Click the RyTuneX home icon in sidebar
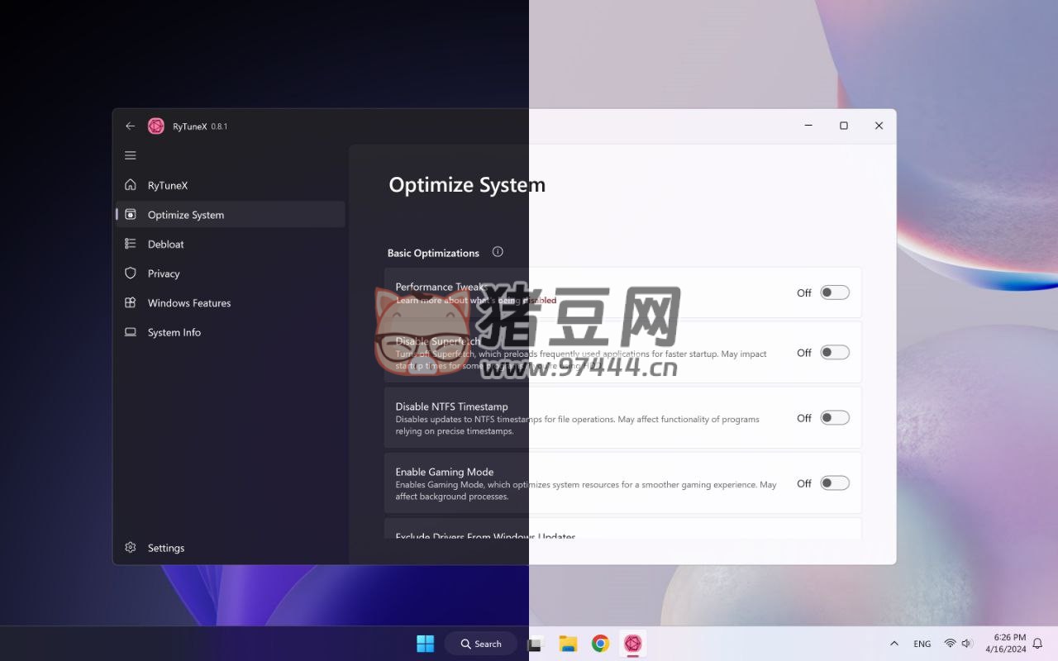Viewport: 1058px width, 661px height. (130, 185)
